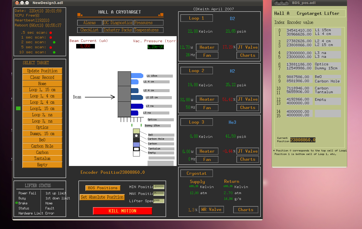Open the Loop 1 detail button
362x229 pixels.
[197, 18]
